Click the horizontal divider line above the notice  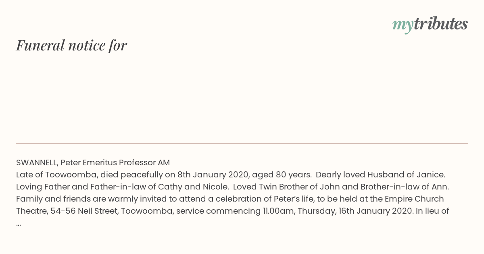coord(242,143)
